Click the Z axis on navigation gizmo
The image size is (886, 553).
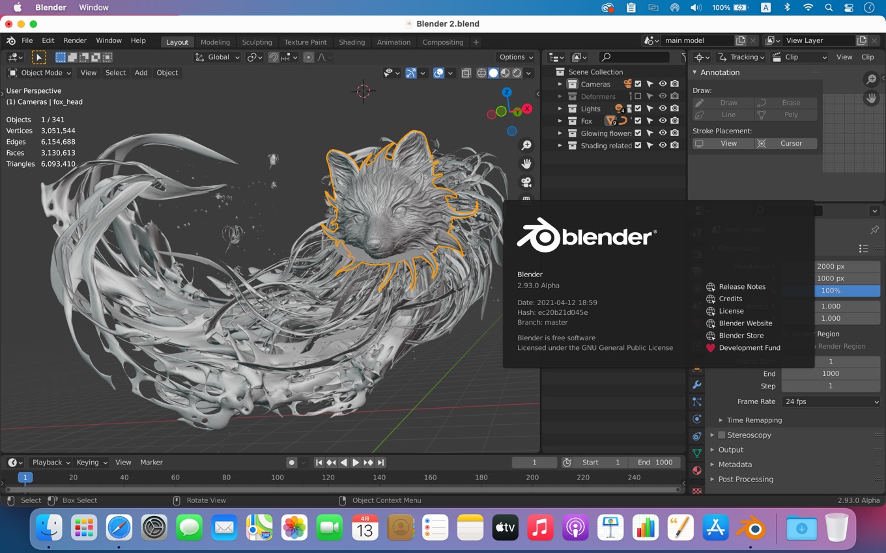point(507,92)
